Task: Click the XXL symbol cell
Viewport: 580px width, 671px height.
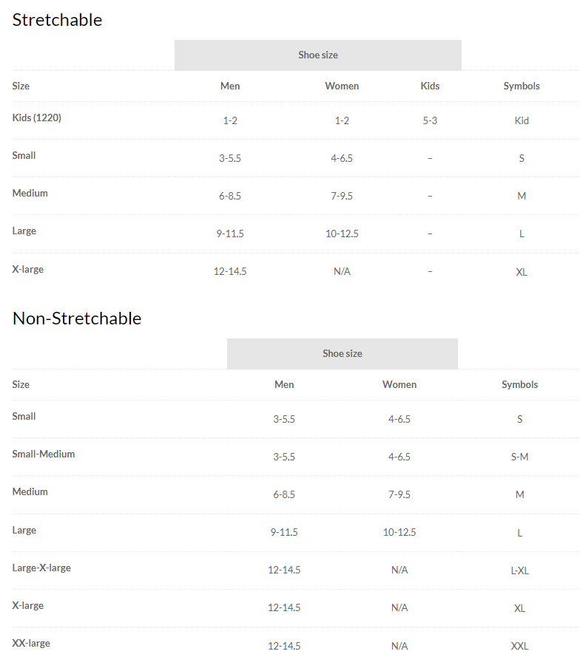Action: click(519, 647)
